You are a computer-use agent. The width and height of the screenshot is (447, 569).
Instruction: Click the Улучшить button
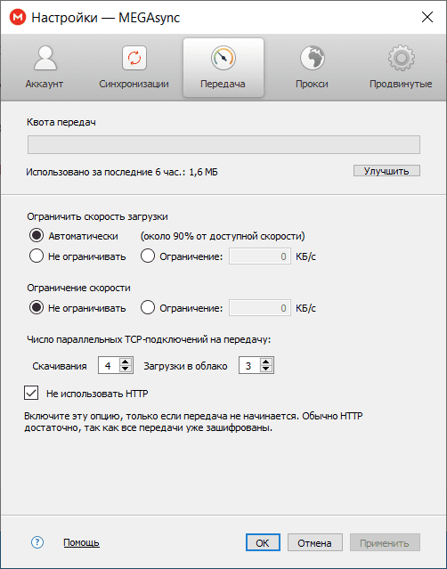point(386,171)
